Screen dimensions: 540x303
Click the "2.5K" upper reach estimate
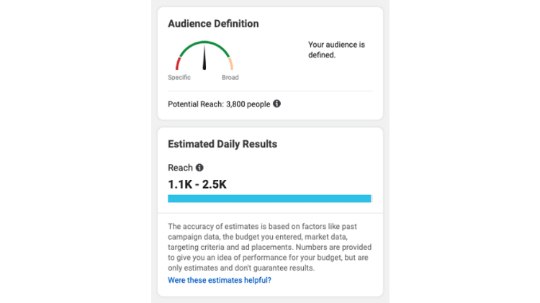(214, 184)
